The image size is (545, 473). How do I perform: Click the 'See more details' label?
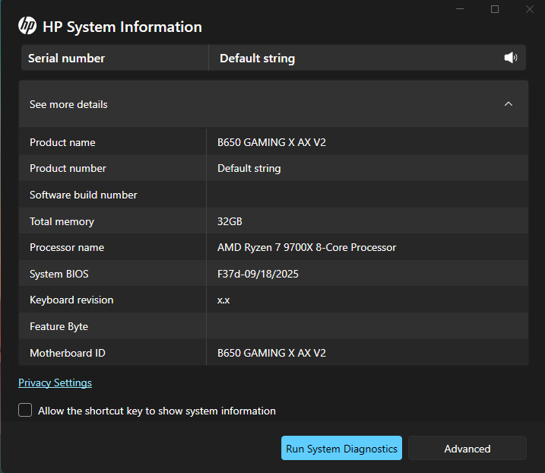pyautogui.click(x=68, y=104)
